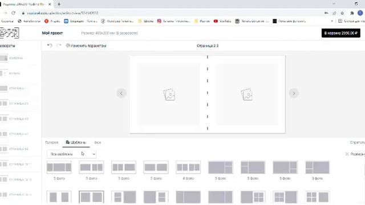Go to previous spread with left arrow
This screenshot has height=205, width=365.
click(121, 93)
